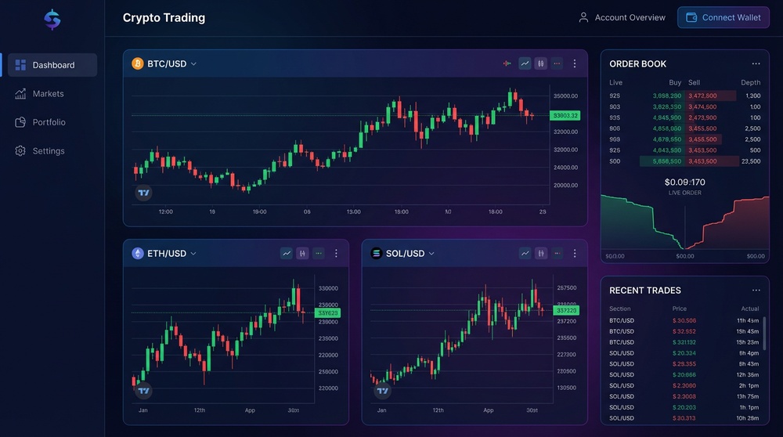
Task: Click the green current price tag on the SOL/USD chart
Action: click(566, 310)
